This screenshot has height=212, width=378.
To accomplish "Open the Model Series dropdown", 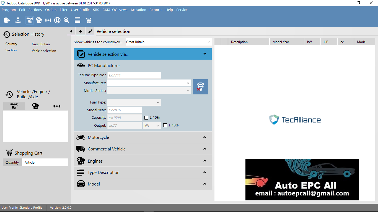I will 149,91.
